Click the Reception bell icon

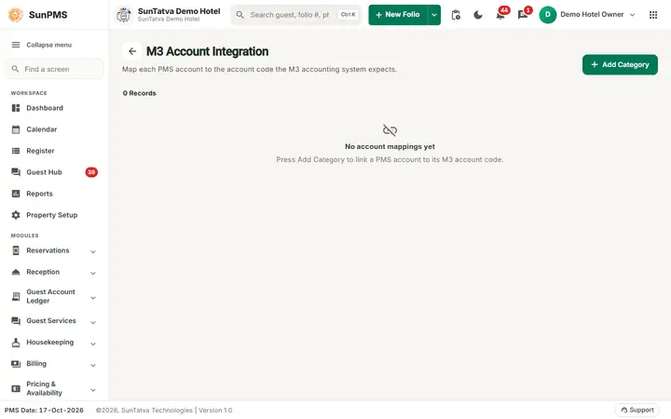16,272
